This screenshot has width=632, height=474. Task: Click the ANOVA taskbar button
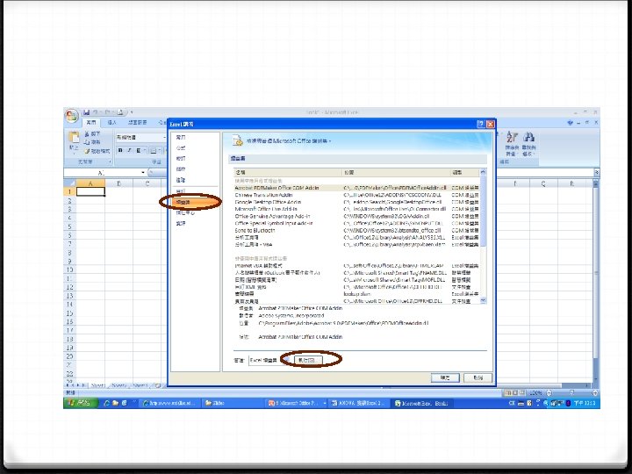(359, 403)
